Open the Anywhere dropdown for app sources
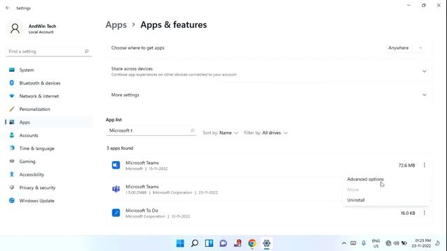The image size is (447, 251). click(405, 48)
